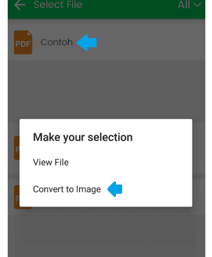Select the third PDF icon behind dialog
The width and height of the screenshot is (212, 257).
(16, 197)
